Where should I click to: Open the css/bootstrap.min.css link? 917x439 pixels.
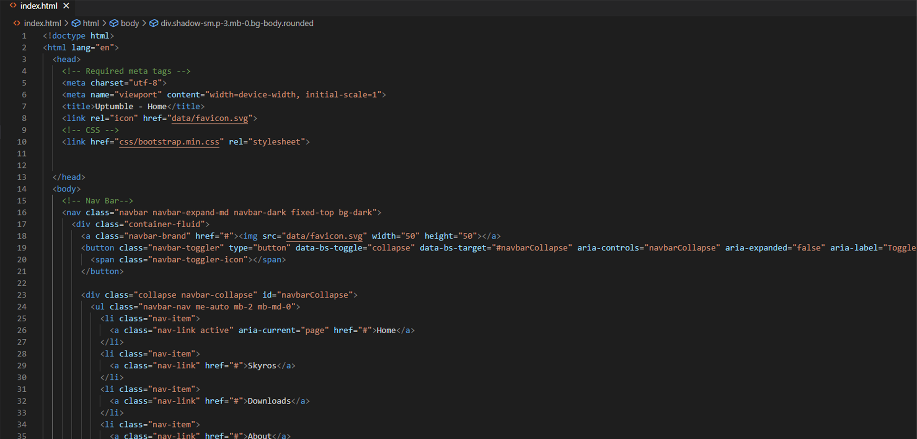pyautogui.click(x=169, y=142)
